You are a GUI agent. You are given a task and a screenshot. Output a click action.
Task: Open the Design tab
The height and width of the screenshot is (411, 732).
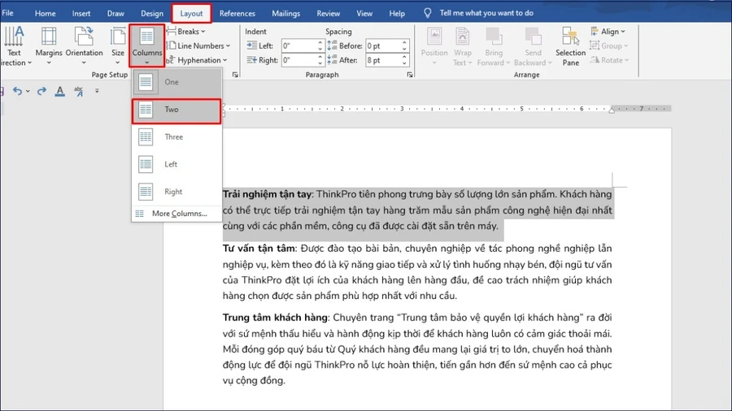click(152, 13)
